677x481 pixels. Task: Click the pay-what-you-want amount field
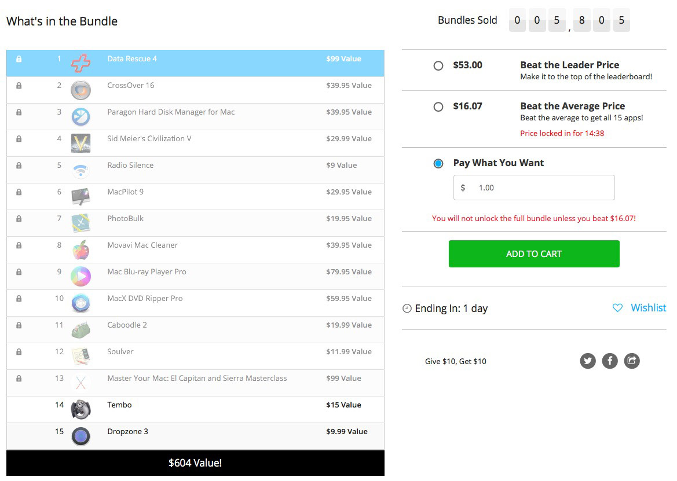(x=534, y=188)
